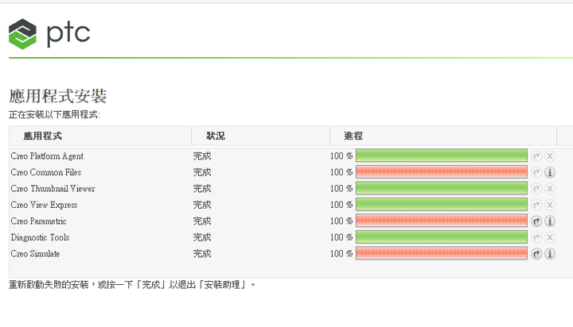The image size is (573, 327).
Task: Click the 正在安裝以下應用程式 subtitle
Action: 54,115
